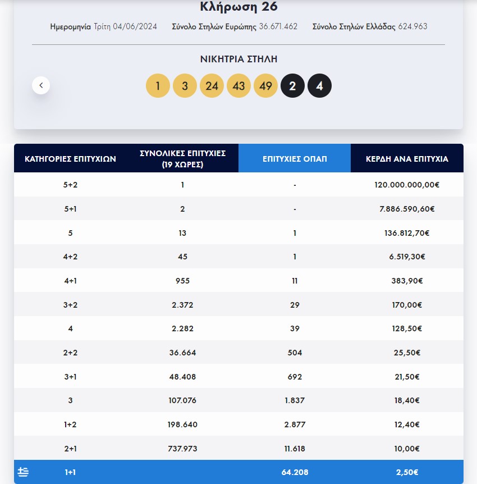The image size is (477, 484).
Task: Click the Κλήρωση 26 title
Action: [238, 7]
